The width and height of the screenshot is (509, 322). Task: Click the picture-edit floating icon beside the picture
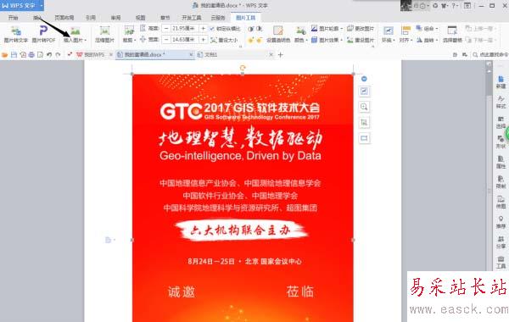(x=364, y=92)
